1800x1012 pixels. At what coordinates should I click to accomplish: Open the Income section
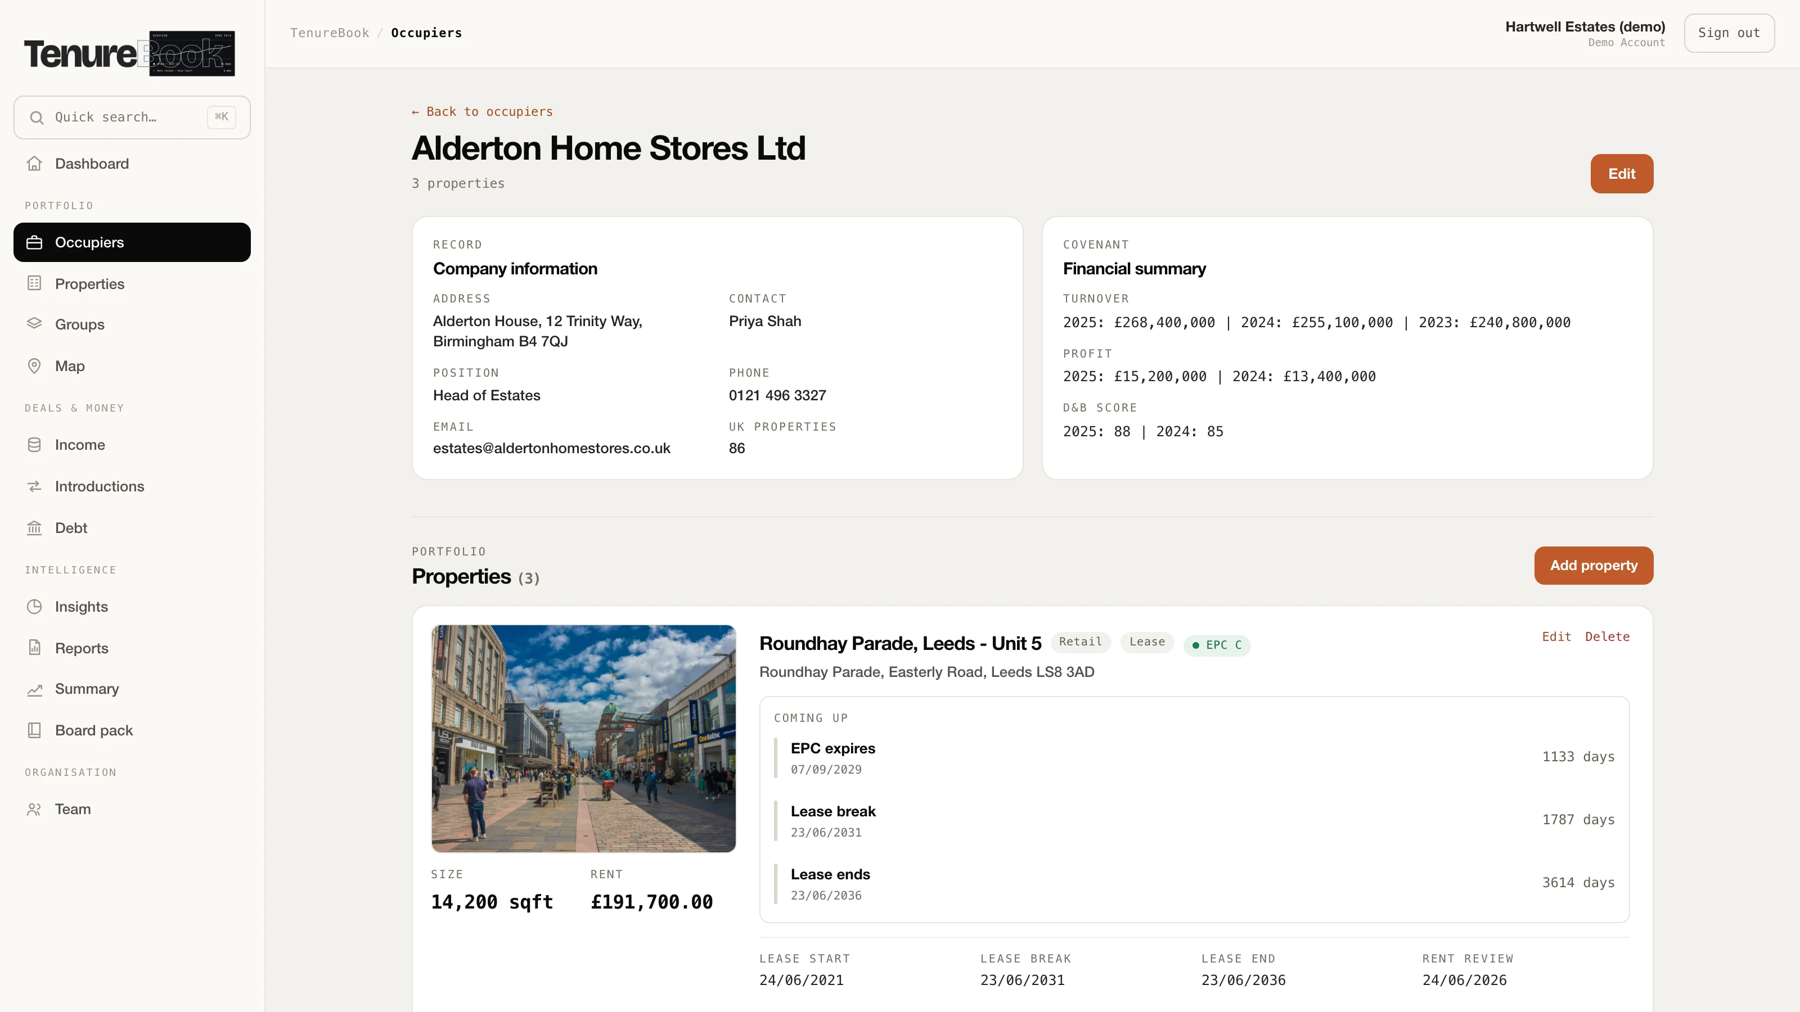pyautogui.click(x=132, y=445)
